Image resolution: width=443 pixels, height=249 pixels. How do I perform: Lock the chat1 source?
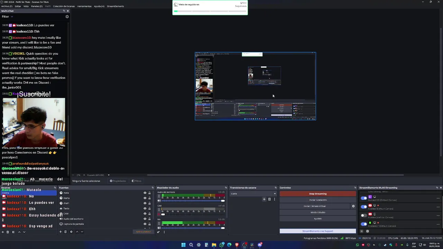tap(150, 203)
